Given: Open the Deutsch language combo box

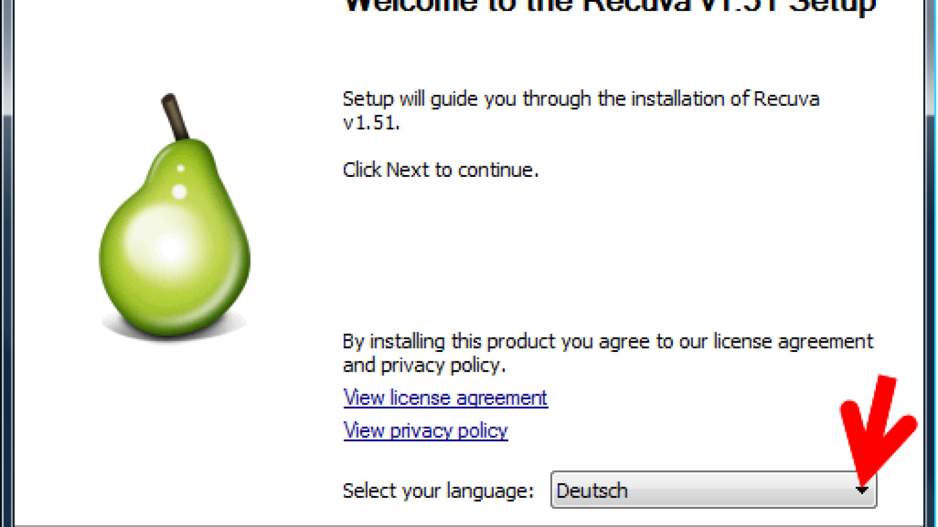Looking at the screenshot, I should 713,490.
